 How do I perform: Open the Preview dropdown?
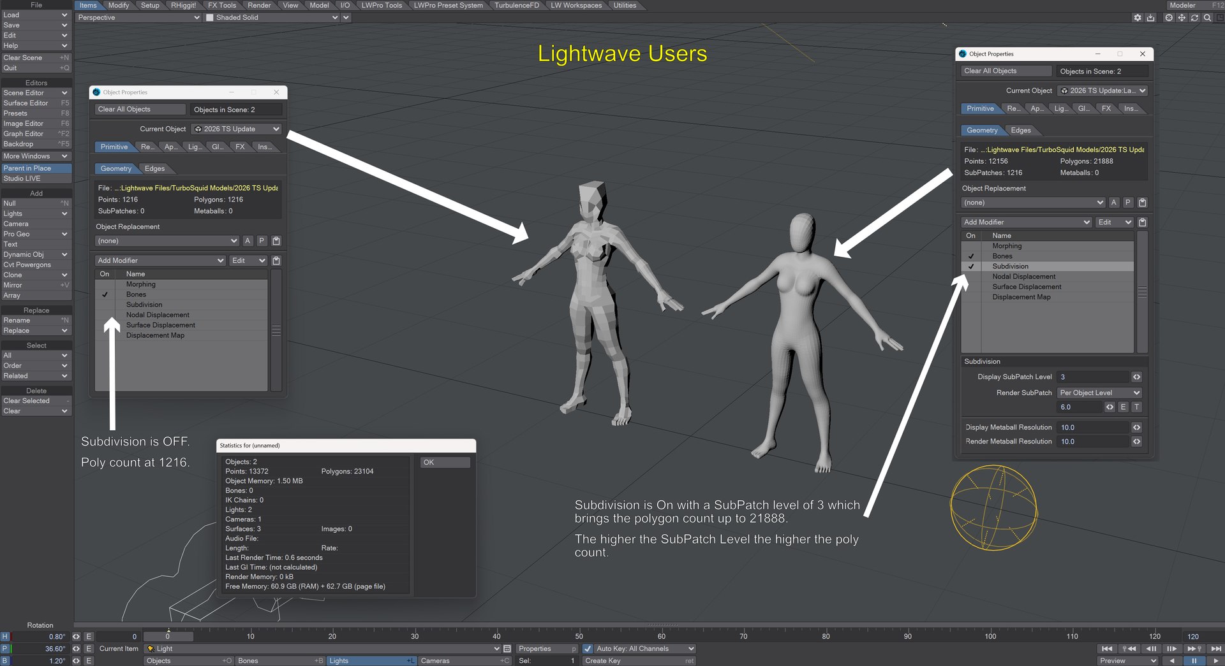tap(1127, 661)
